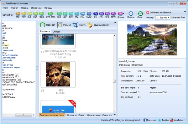Add folder via Добавить в избранное
188x124 pixels.
point(159,12)
